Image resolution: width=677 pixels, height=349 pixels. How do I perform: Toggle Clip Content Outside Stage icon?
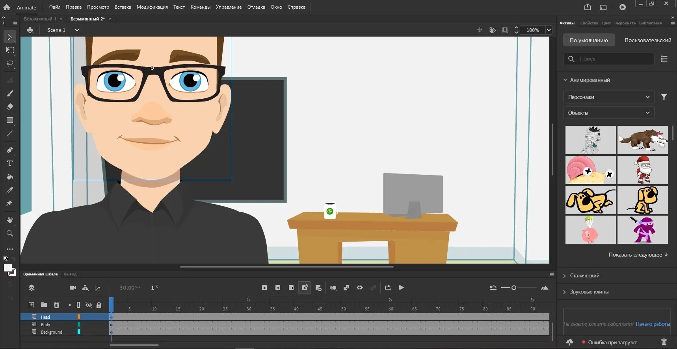tap(505, 30)
